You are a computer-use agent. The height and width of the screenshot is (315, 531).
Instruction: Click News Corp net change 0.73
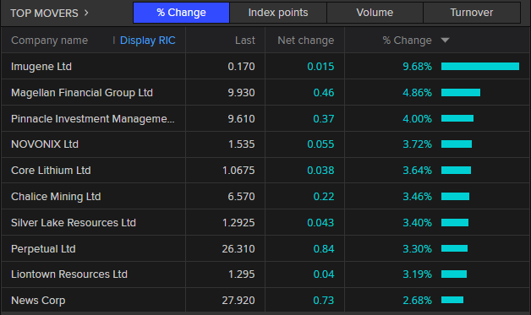click(324, 301)
